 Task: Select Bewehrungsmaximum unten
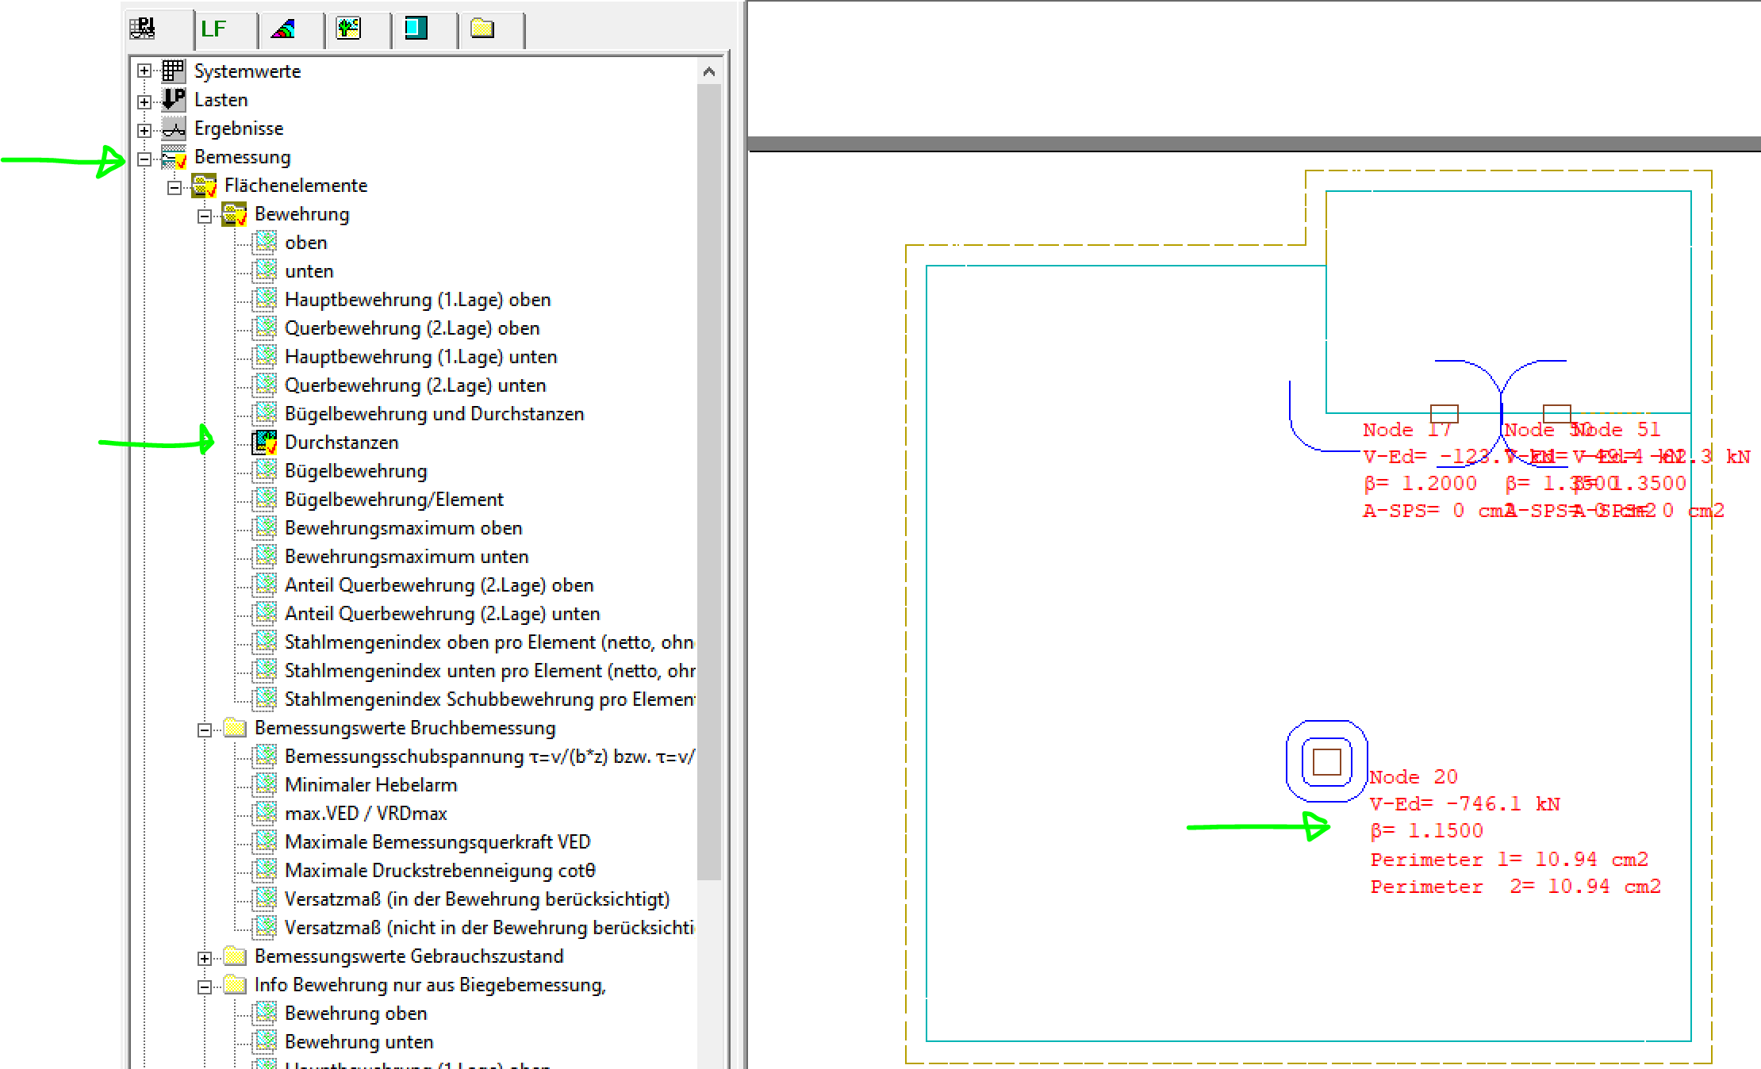[x=406, y=557]
